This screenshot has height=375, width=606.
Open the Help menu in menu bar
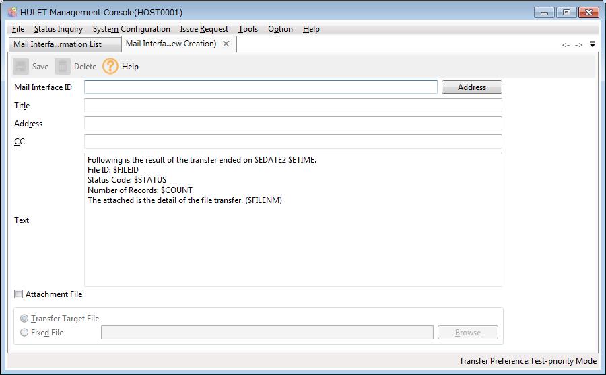coord(311,29)
